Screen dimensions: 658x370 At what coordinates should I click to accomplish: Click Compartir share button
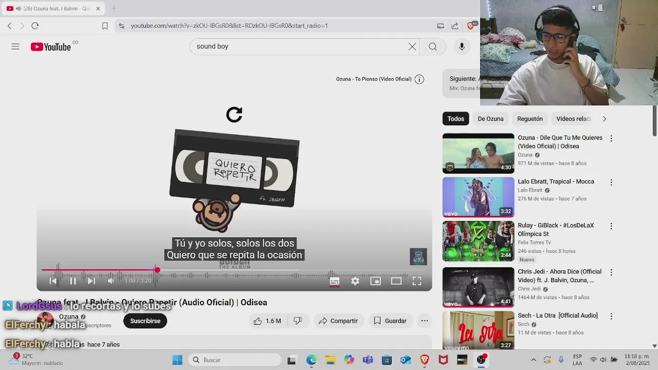(338, 321)
